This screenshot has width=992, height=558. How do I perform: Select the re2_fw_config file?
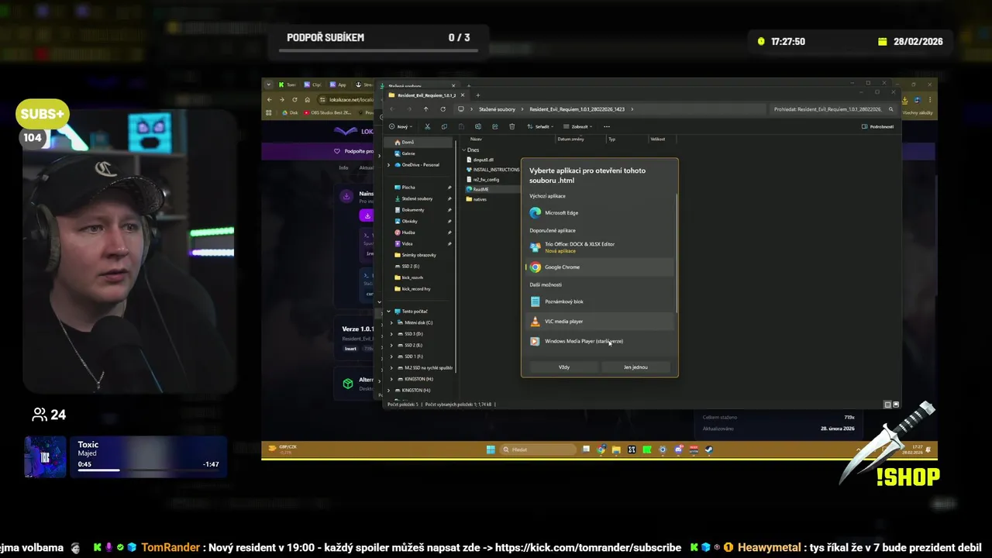click(x=486, y=179)
